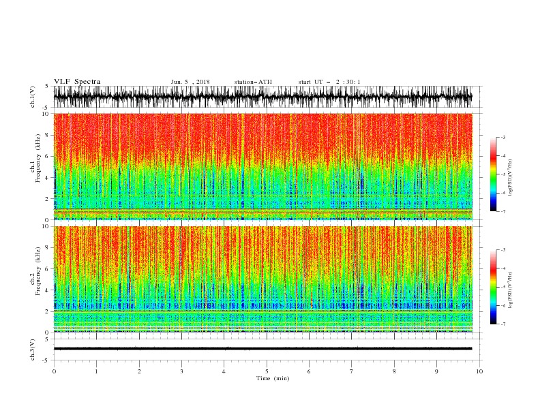This screenshot has width=540, height=417.
Task: Click the ch.3(V) axis label
Action: point(33,350)
